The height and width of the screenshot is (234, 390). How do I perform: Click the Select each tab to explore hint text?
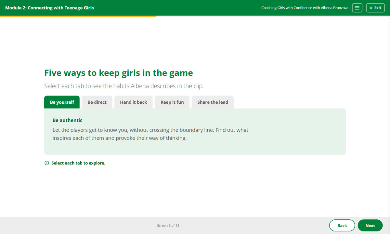pyautogui.click(x=78, y=163)
